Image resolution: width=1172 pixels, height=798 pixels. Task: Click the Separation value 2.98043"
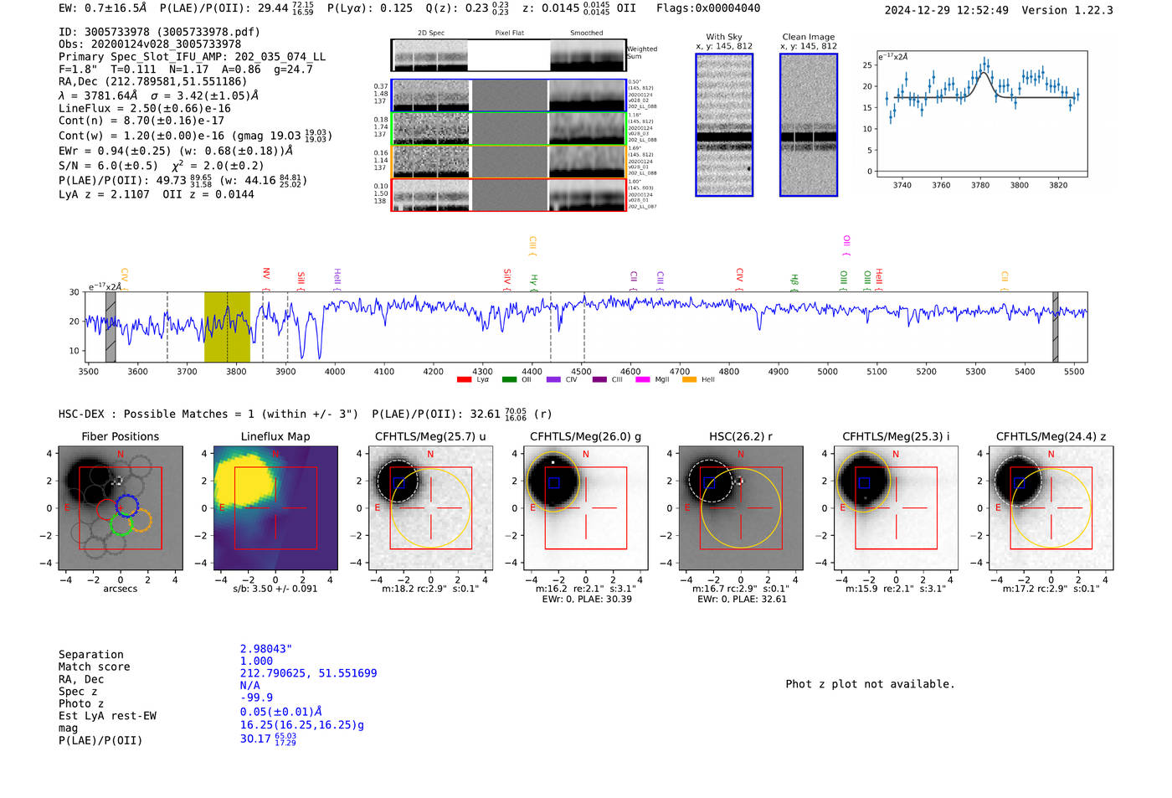click(x=266, y=649)
